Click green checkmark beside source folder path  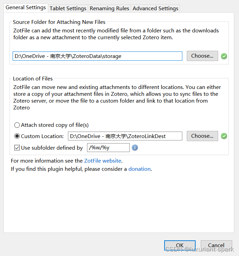click(x=224, y=56)
